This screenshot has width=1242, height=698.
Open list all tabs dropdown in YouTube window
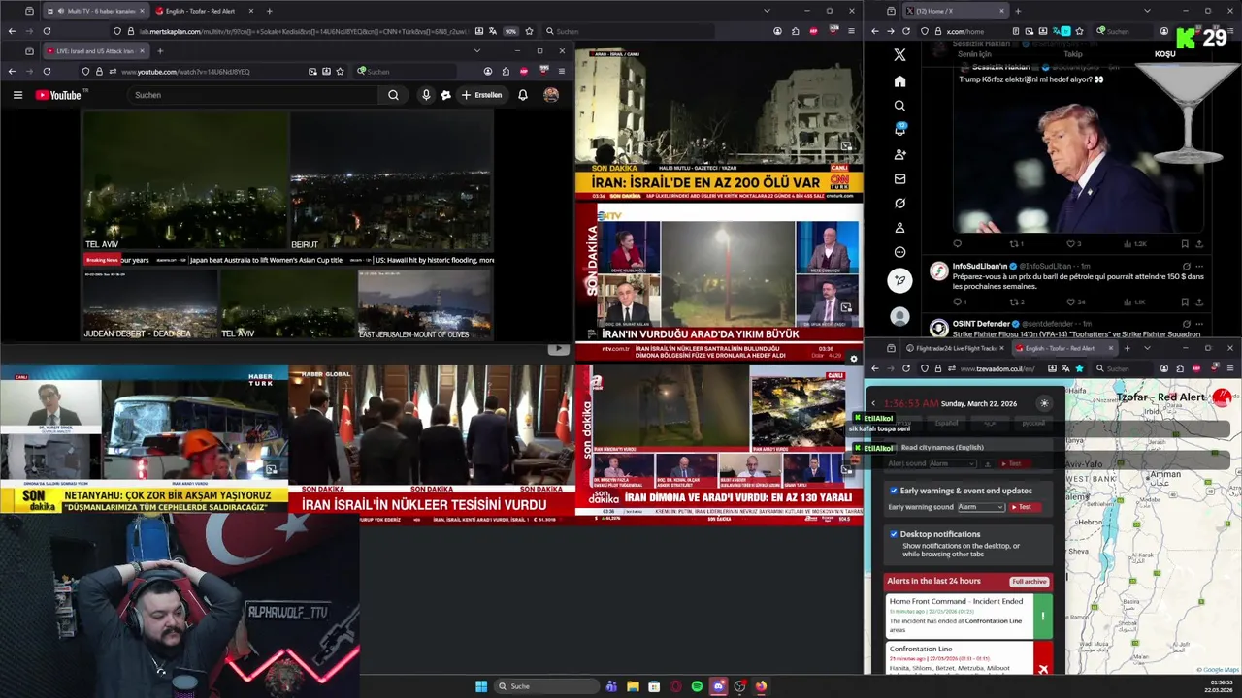[x=476, y=51]
